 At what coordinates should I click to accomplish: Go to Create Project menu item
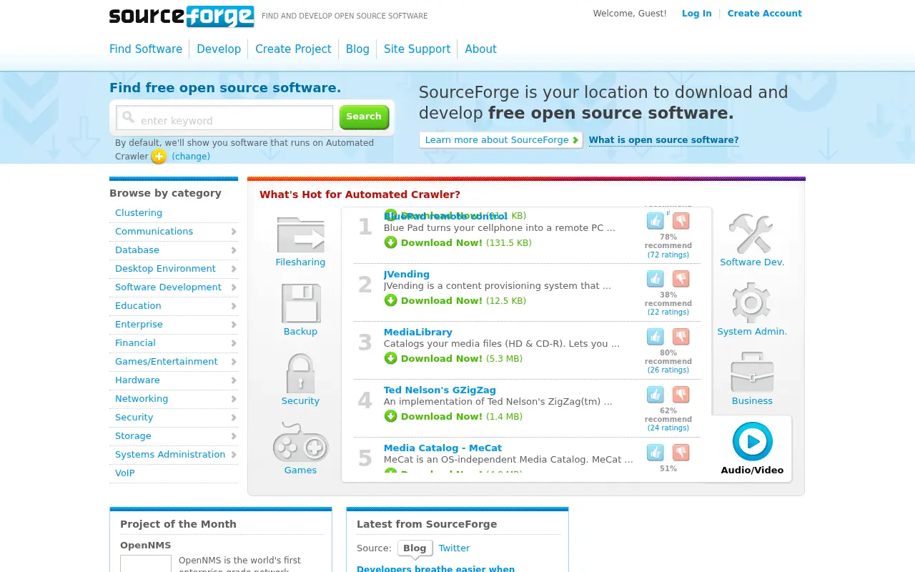tap(293, 49)
